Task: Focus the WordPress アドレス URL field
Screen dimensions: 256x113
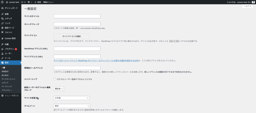Action: [x=77, y=49]
